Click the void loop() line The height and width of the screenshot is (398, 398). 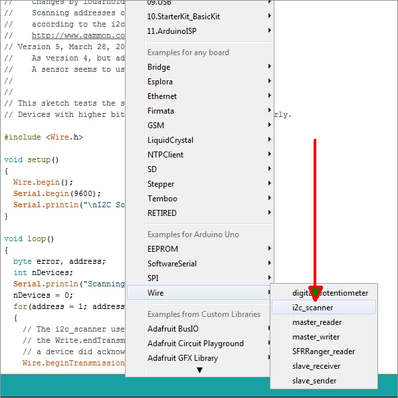coord(29,239)
